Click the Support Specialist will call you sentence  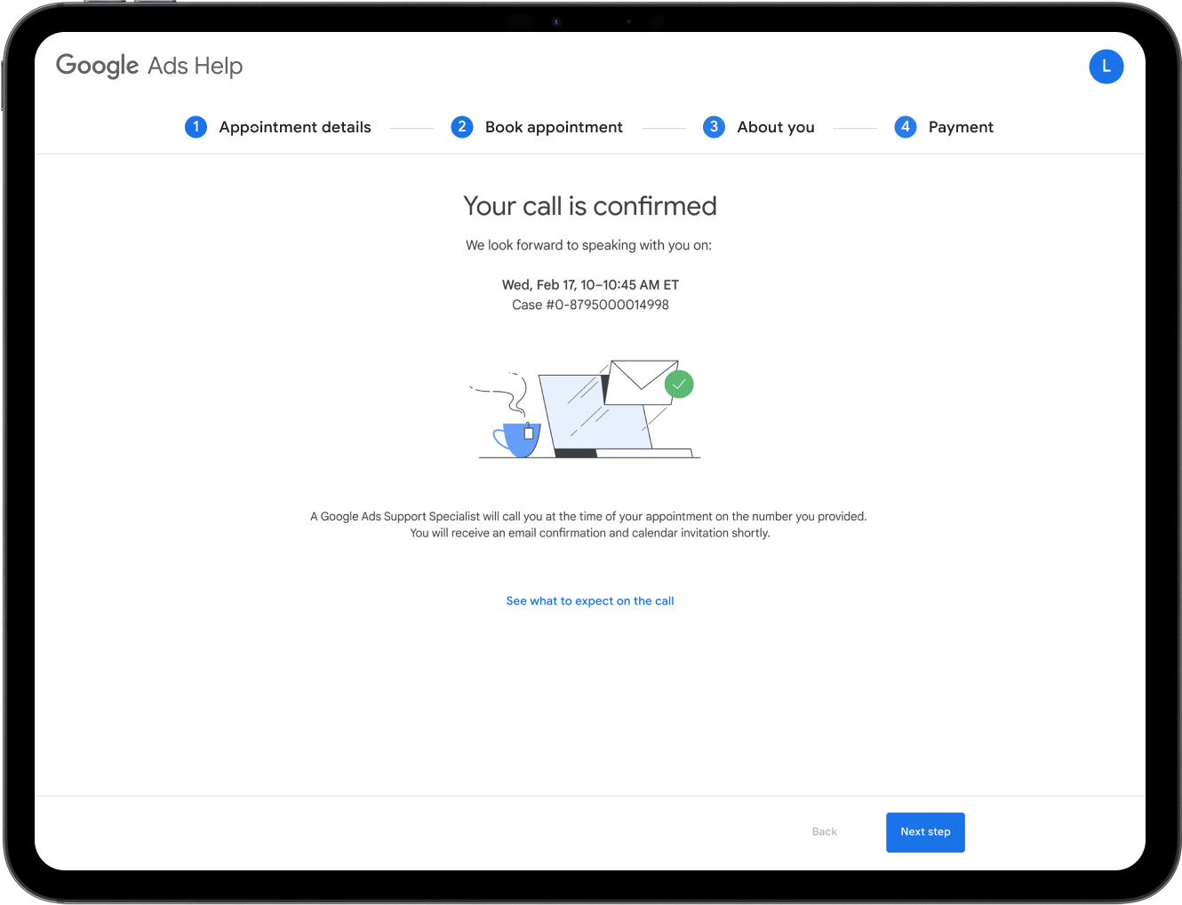tap(588, 516)
